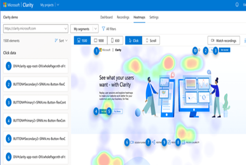The image size is (246, 165).
Task: Select heatmap marker 2 in page header
Action: coord(206,51)
